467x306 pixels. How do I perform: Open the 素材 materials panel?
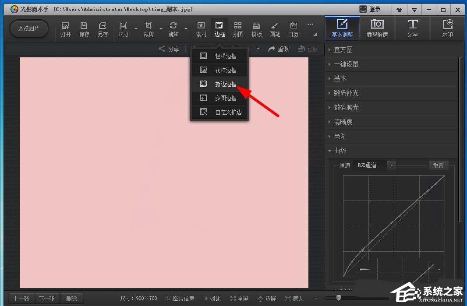point(201,28)
